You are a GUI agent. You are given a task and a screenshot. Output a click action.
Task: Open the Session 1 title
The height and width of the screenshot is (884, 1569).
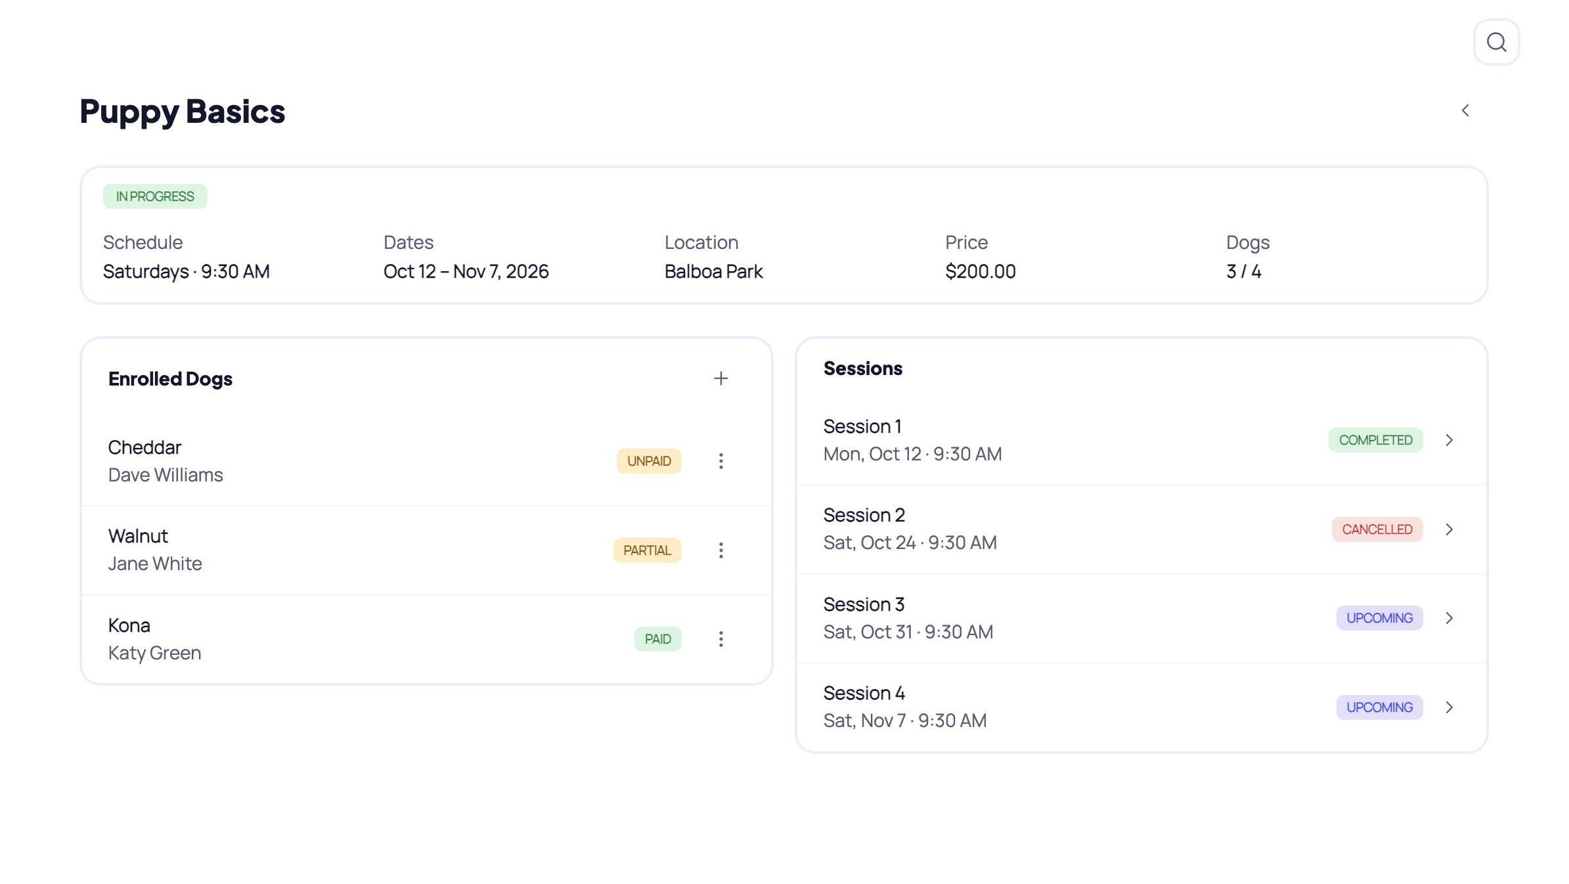tap(862, 426)
